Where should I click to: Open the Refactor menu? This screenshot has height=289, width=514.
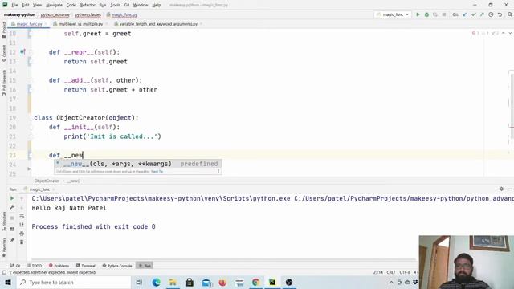point(88,5)
